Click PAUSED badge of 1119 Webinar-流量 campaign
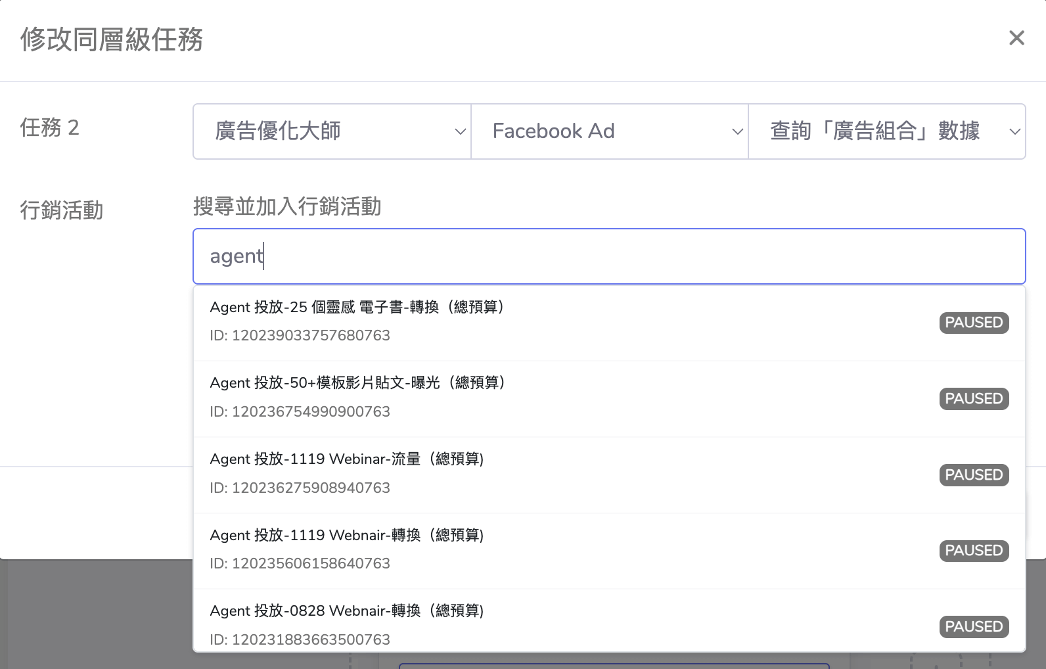 [974, 475]
